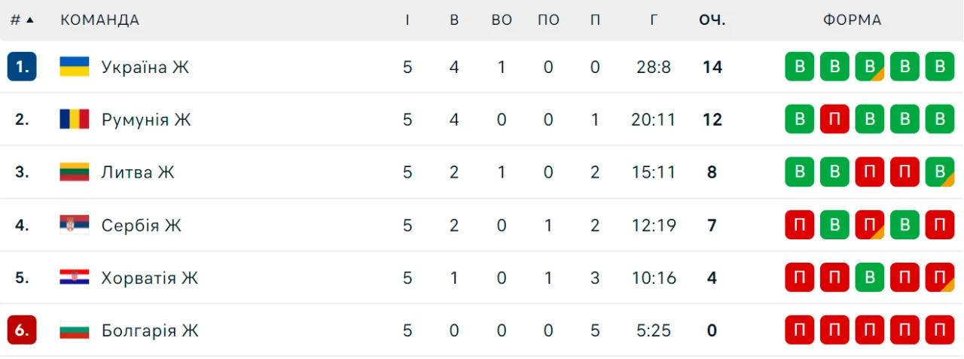Open Croatia's green win form badge
Screen dimensions: 964x359
pyautogui.click(x=869, y=278)
